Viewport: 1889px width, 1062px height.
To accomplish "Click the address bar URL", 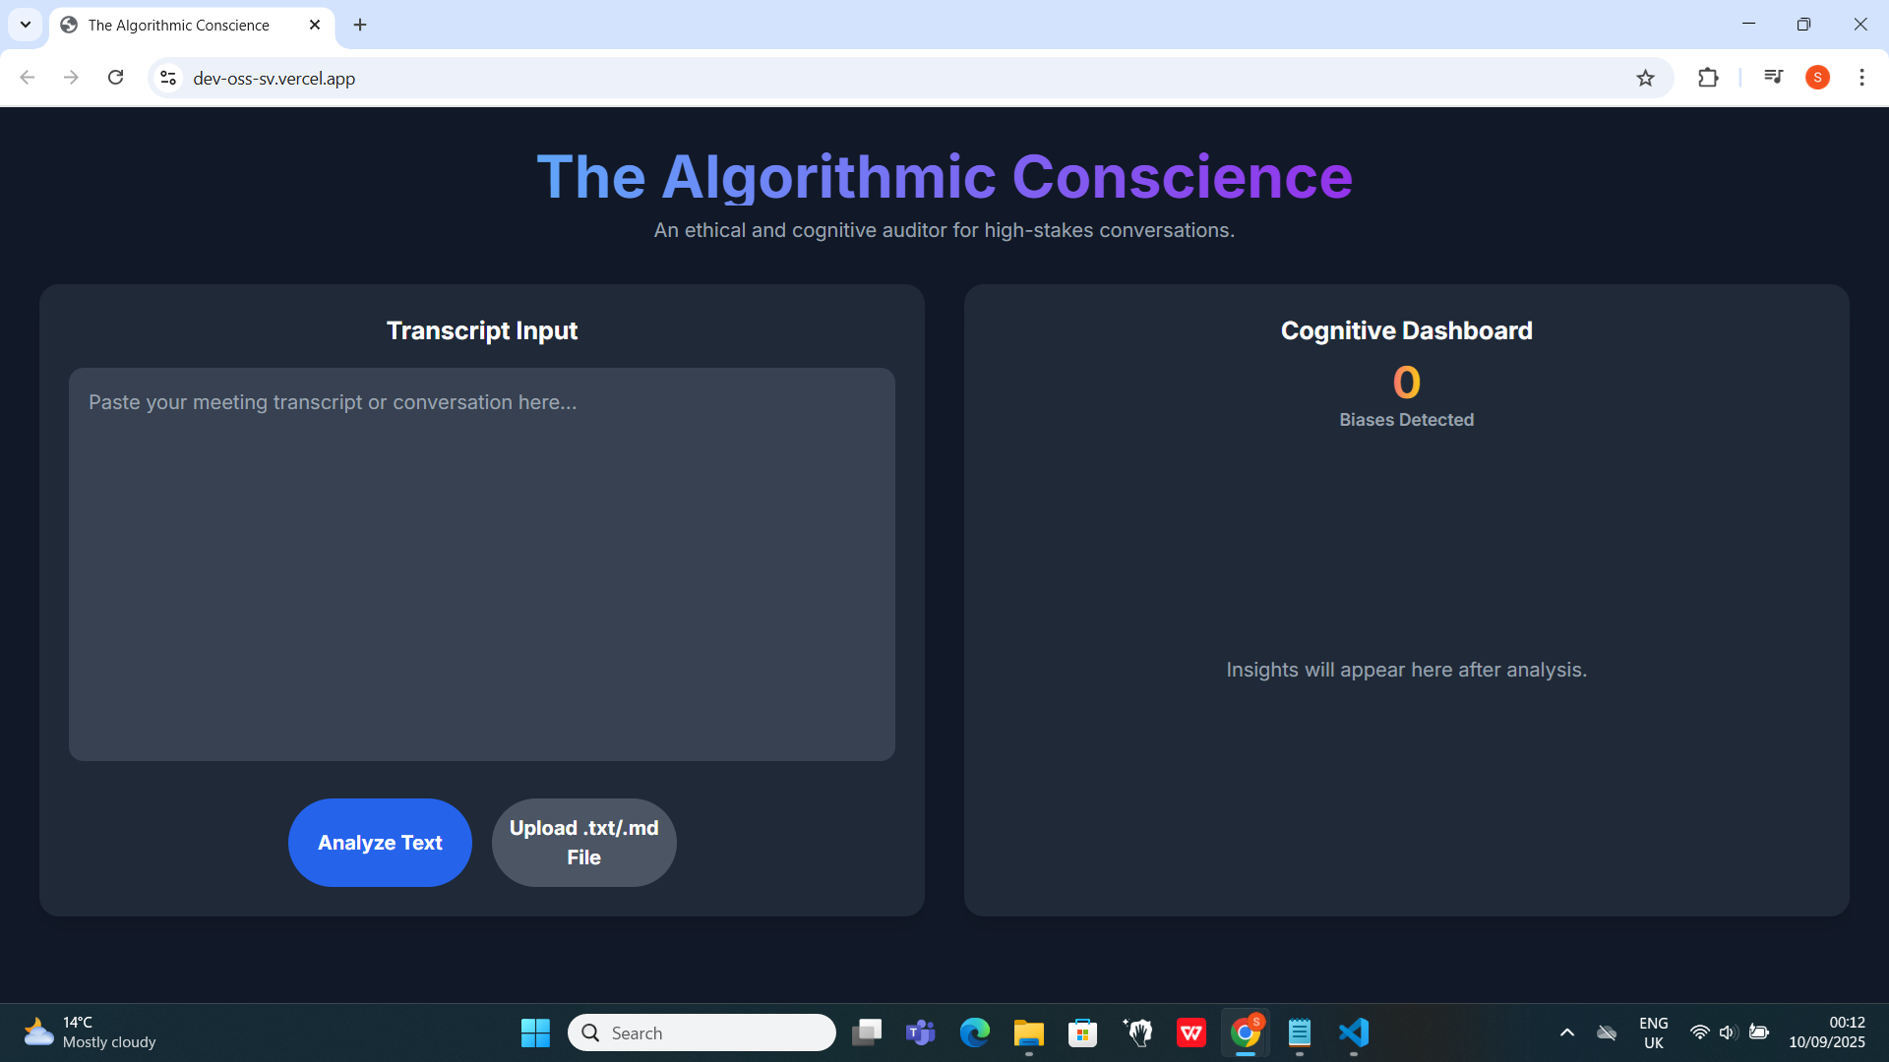I will click(274, 79).
